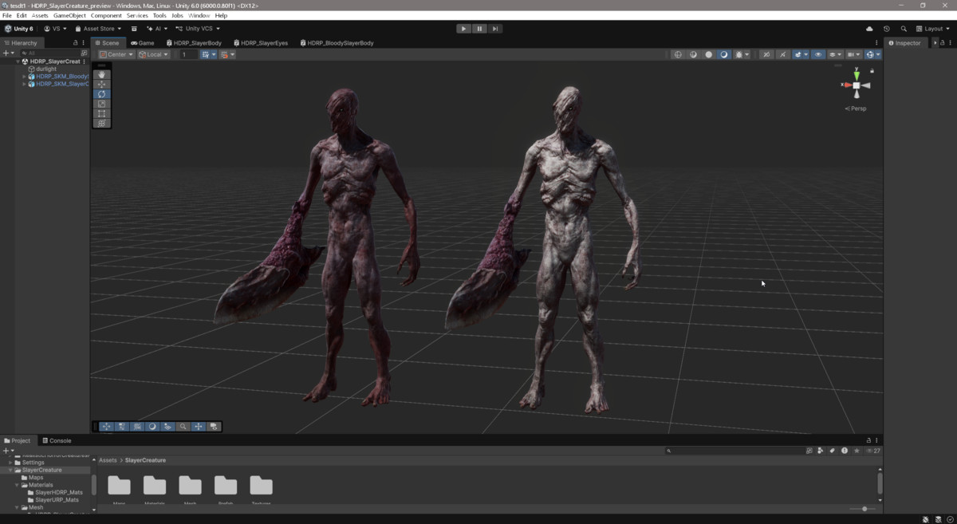Open Unity Cloud icon
The image size is (957, 524).
click(869, 29)
